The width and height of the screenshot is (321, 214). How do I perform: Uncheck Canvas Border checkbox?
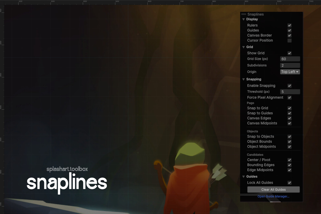tap(289, 35)
